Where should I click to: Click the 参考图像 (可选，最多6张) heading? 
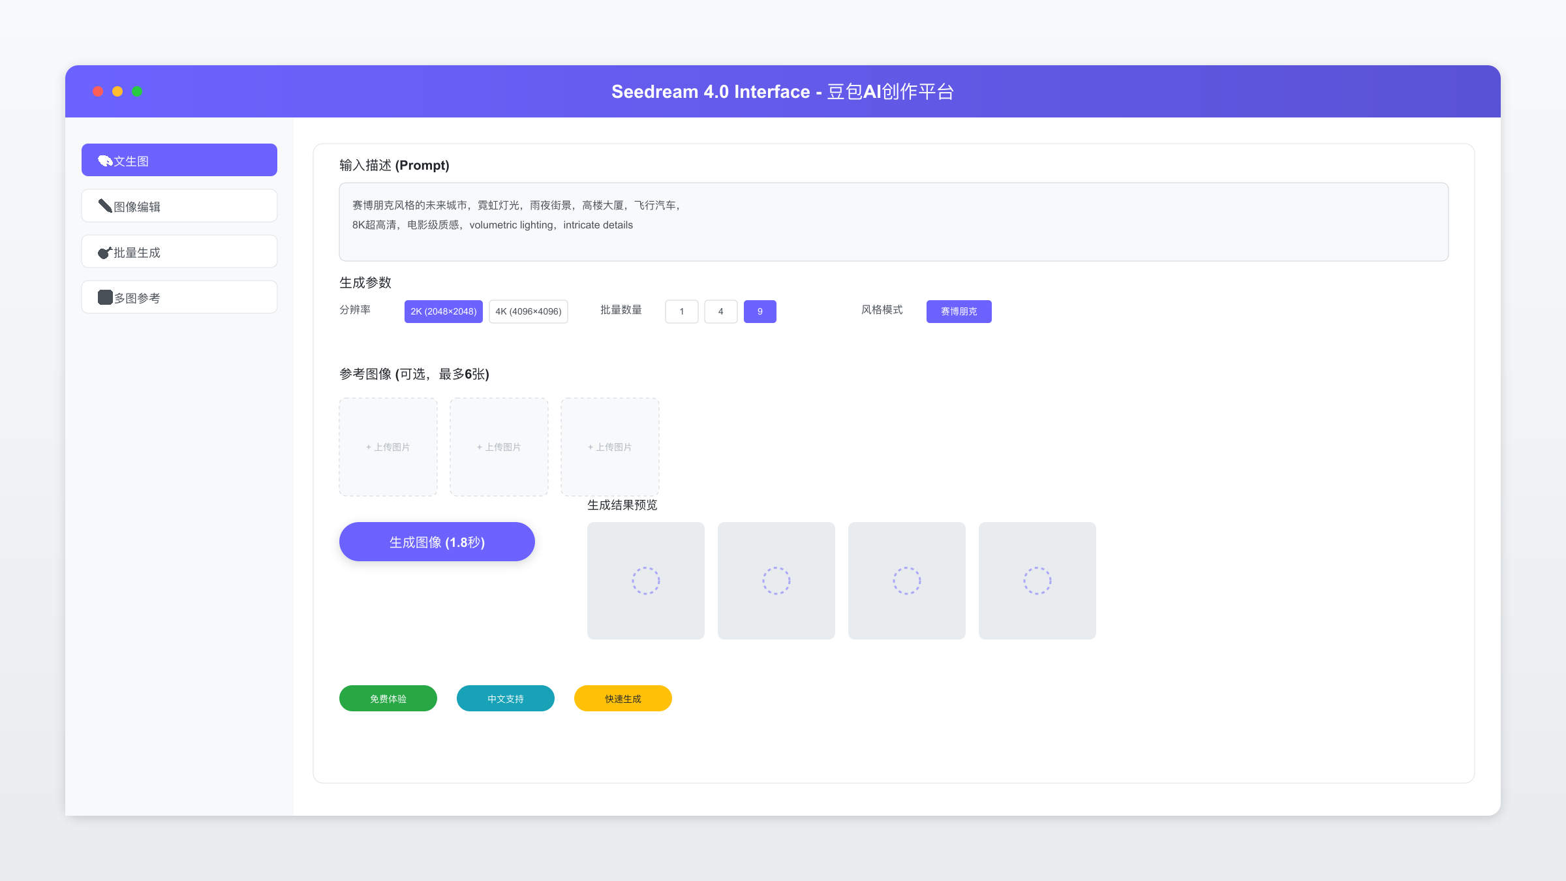coord(414,374)
